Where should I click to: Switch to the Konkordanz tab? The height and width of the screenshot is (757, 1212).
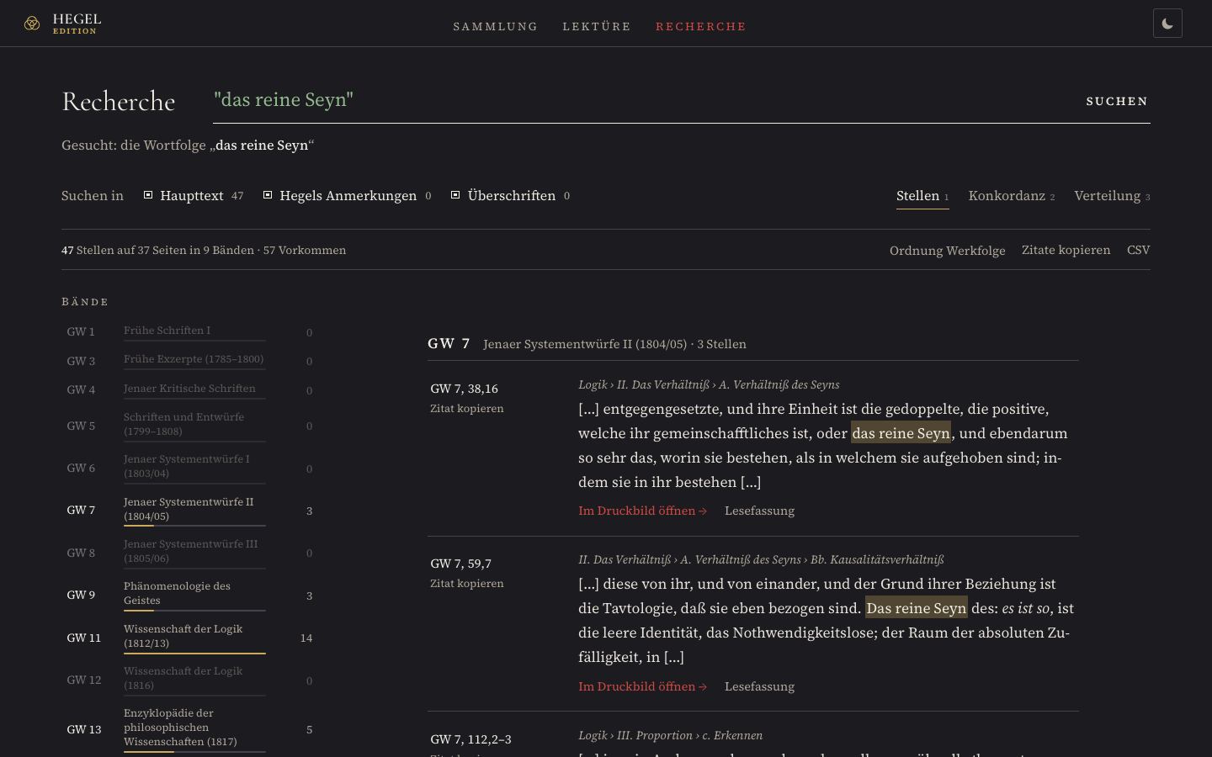1011,196
